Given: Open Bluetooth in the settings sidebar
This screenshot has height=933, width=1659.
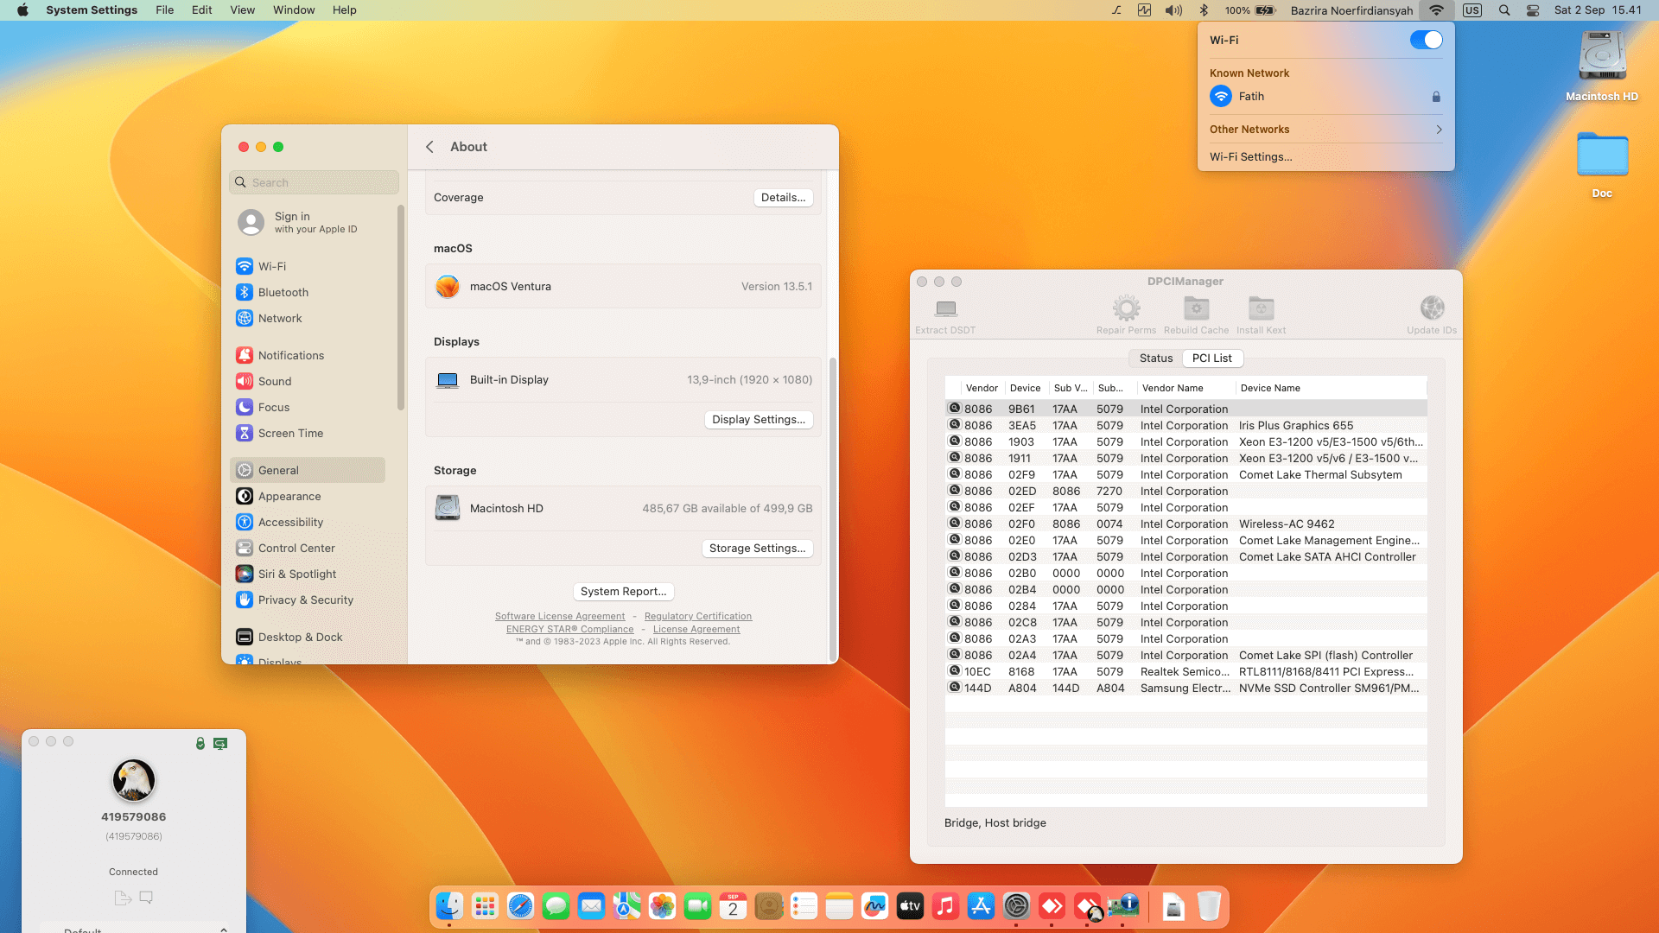Looking at the screenshot, I should pos(283,293).
